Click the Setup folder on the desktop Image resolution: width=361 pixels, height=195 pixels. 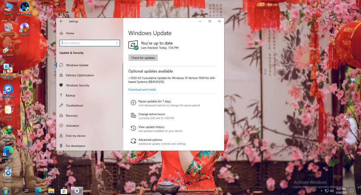8,112
